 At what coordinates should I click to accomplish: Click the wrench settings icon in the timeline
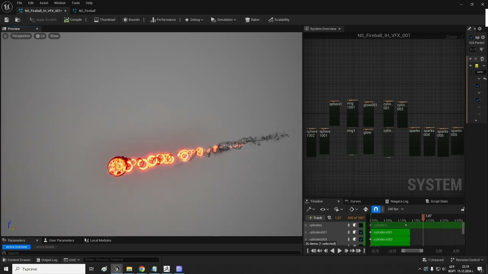[x=310, y=209]
